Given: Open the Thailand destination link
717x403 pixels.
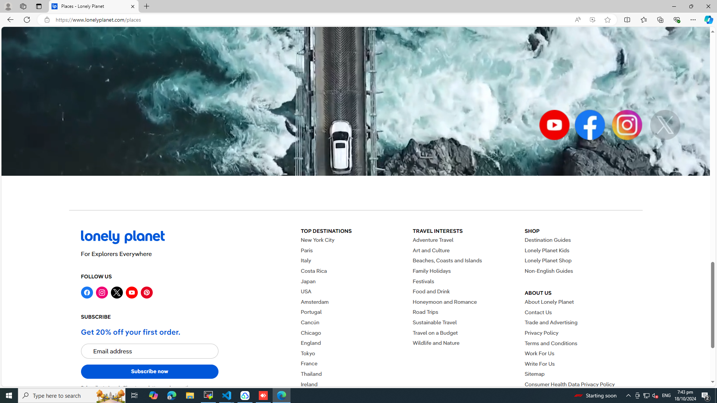Looking at the screenshot, I should coord(311,374).
